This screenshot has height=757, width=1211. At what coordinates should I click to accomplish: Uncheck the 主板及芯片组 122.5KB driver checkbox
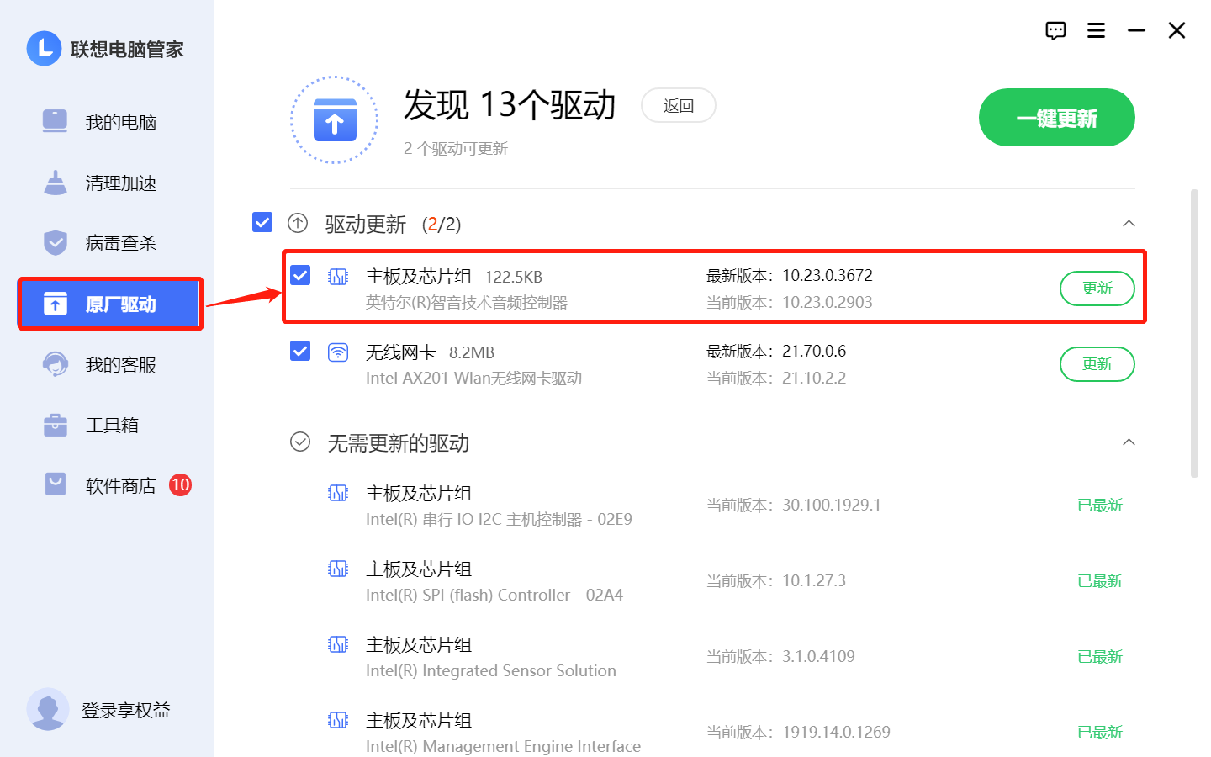(300, 275)
